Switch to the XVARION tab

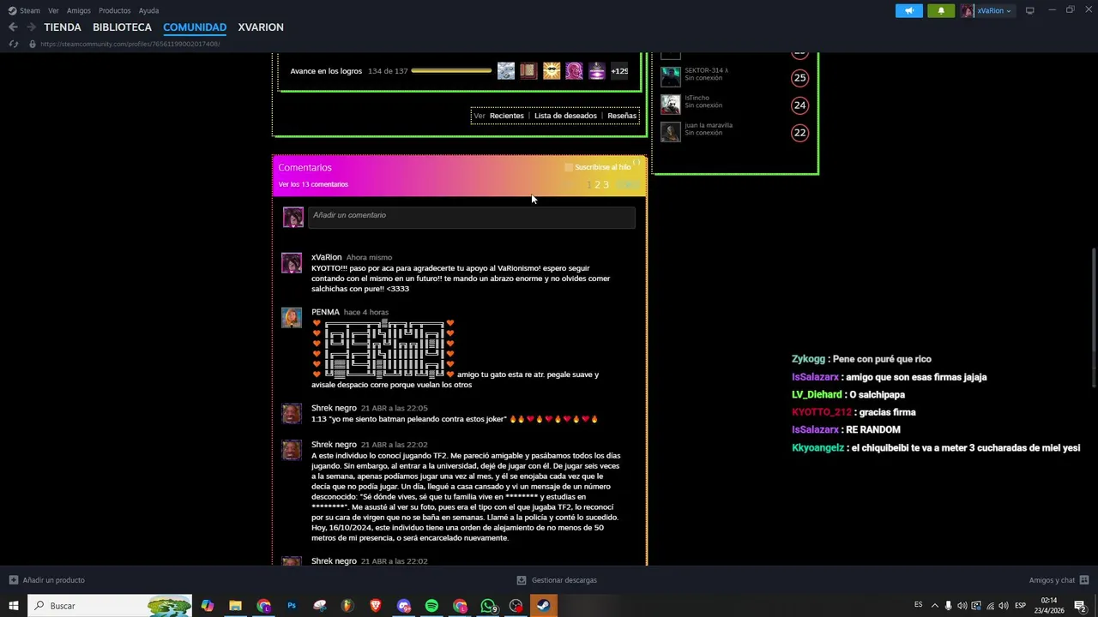coord(261,27)
